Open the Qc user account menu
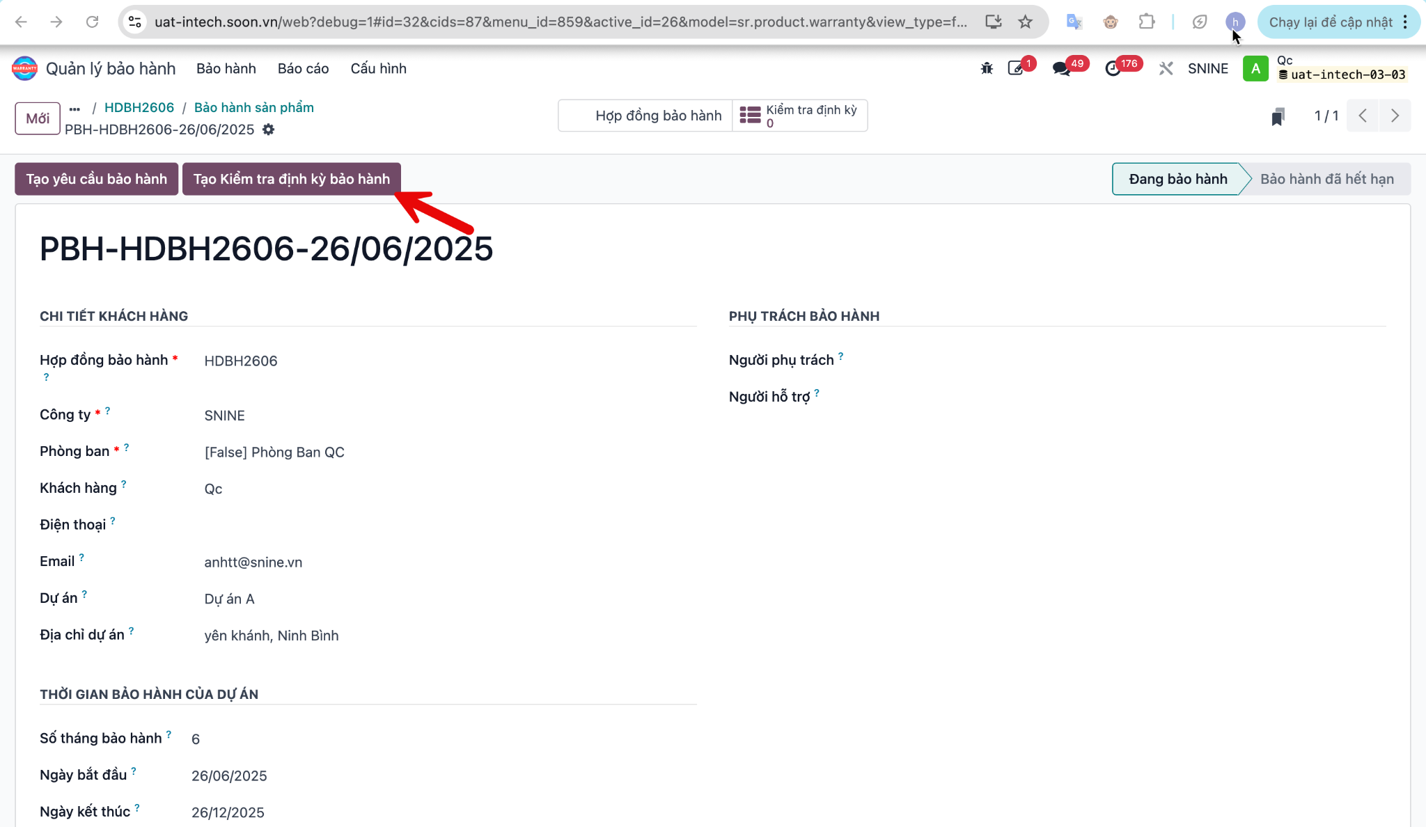 click(x=1325, y=68)
